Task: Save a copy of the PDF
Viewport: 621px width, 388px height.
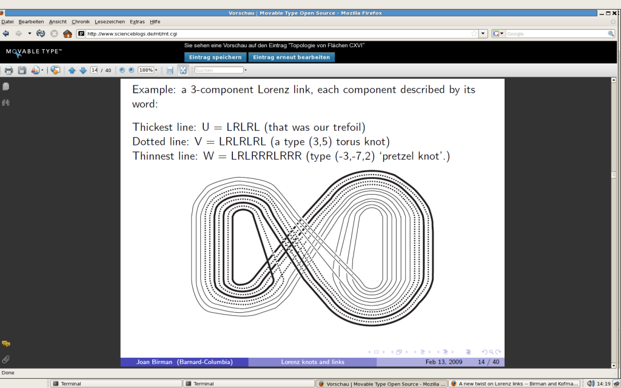Action: click(x=22, y=70)
